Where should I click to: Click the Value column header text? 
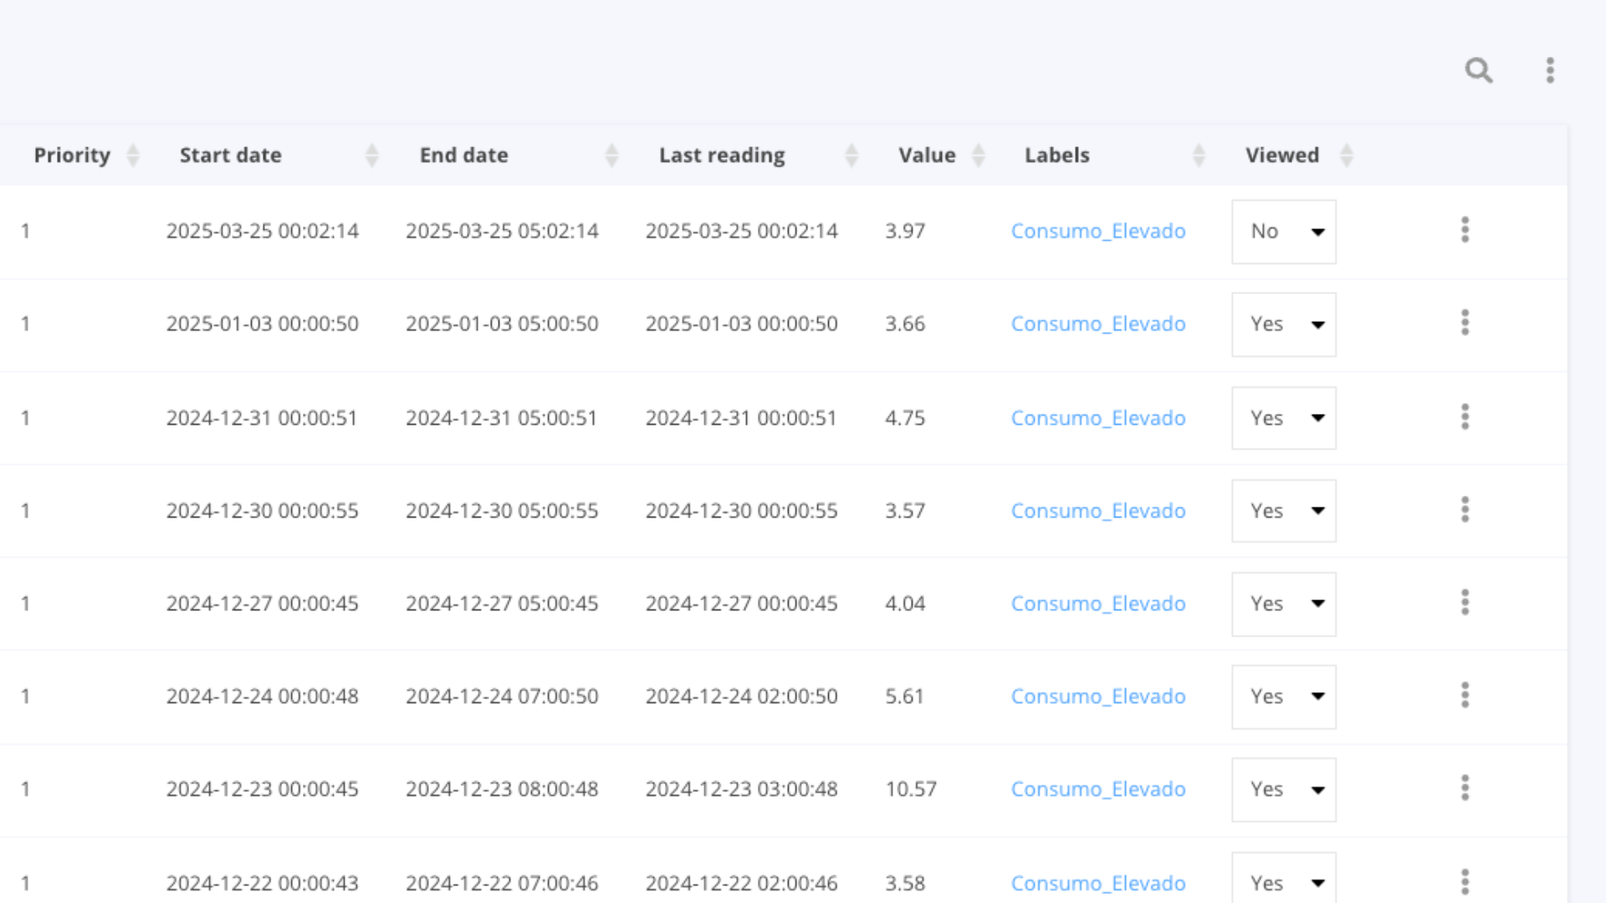[x=927, y=156]
